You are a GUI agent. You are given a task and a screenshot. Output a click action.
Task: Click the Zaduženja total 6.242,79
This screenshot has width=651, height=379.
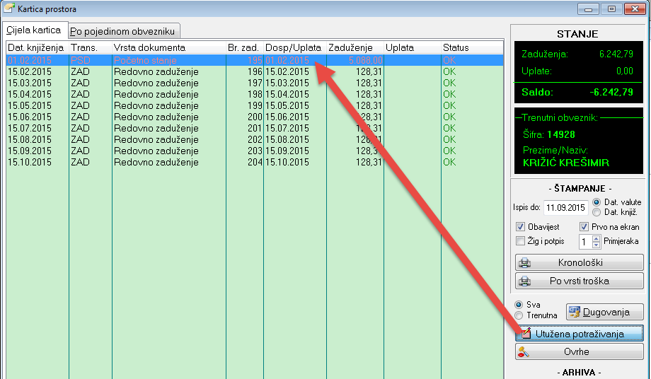[616, 54]
